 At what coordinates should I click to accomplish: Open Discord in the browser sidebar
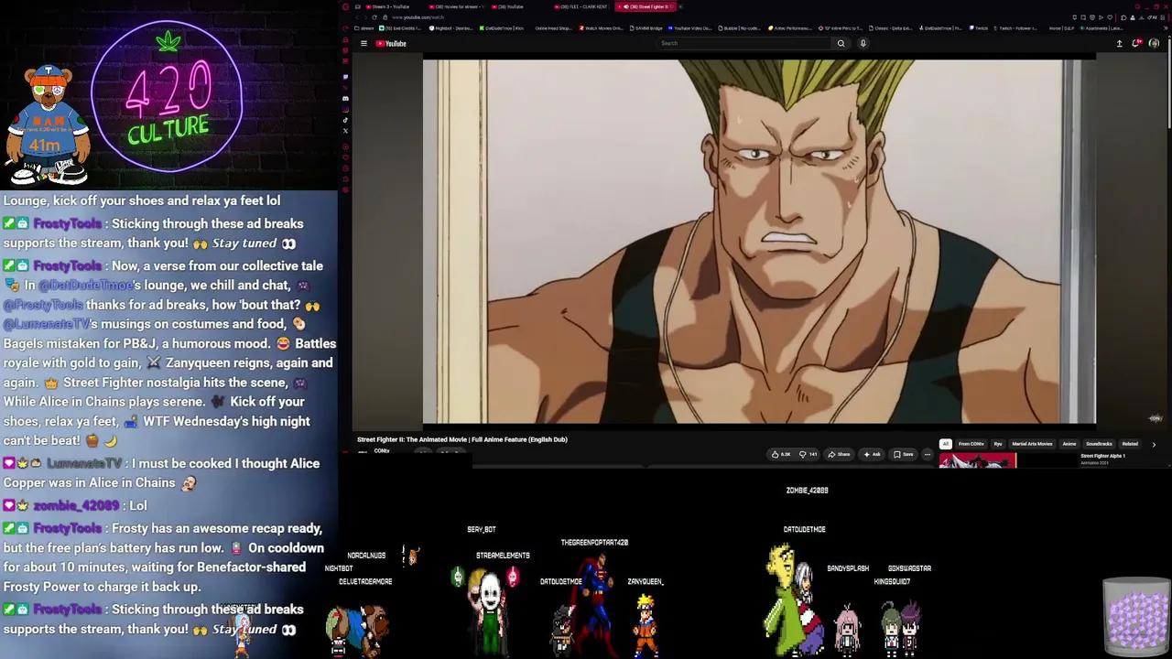[345, 98]
